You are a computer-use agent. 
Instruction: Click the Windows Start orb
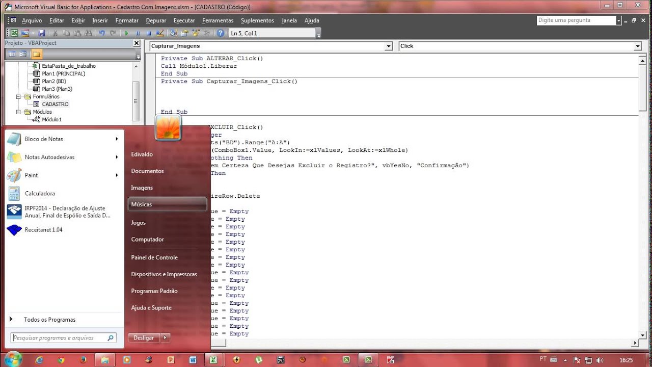12,359
